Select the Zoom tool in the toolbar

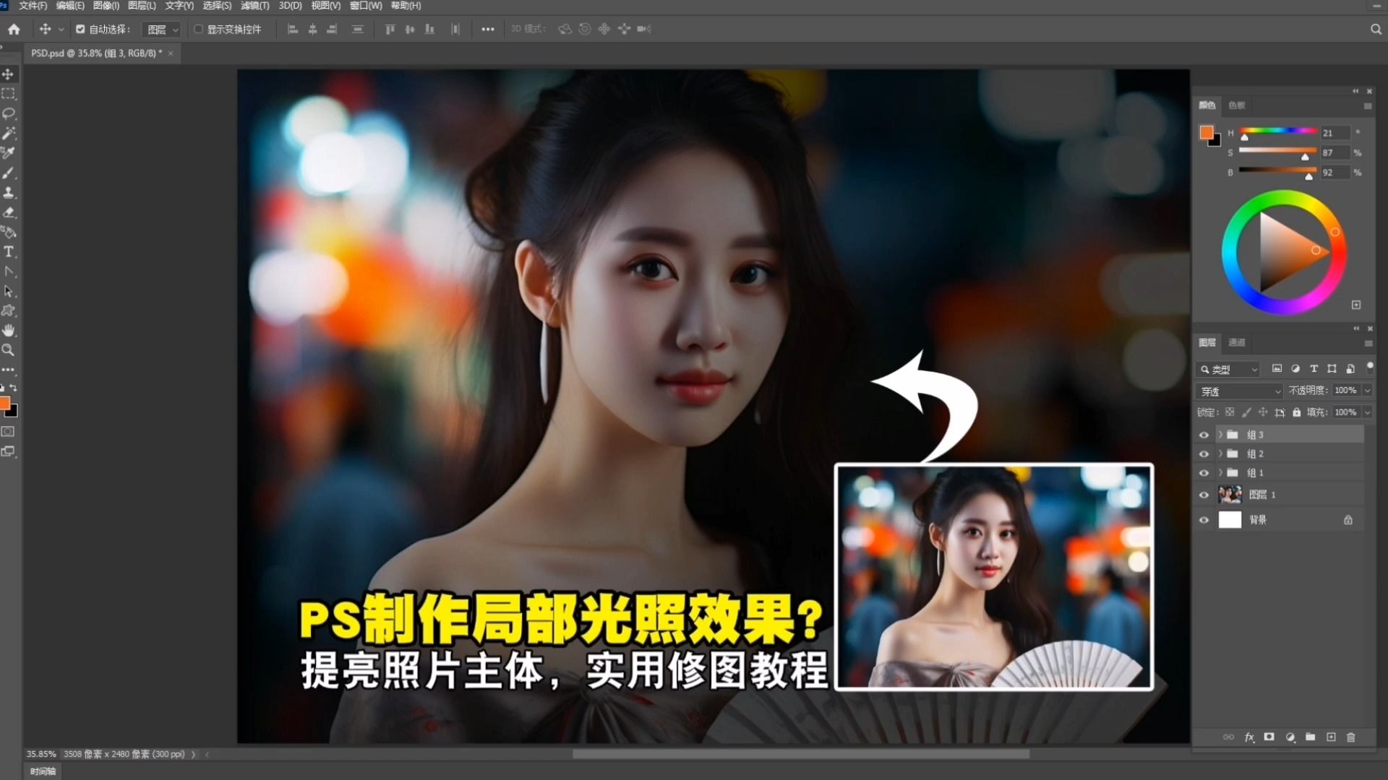[9, 350]
